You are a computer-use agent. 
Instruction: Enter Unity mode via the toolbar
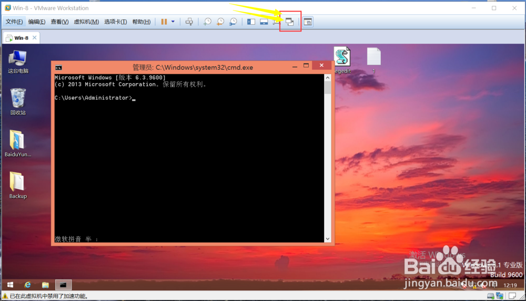(289, 22)
